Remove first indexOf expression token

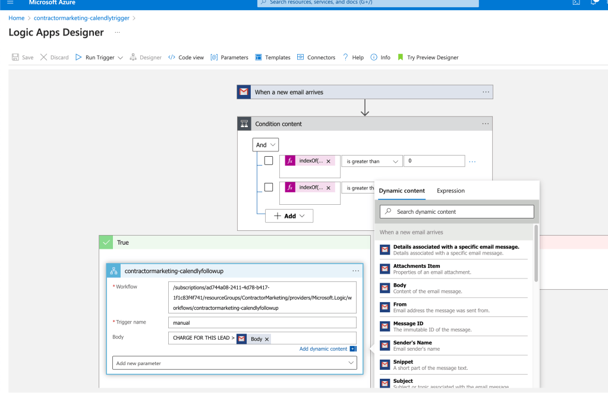pyautogui.click(x=329, y=161)
